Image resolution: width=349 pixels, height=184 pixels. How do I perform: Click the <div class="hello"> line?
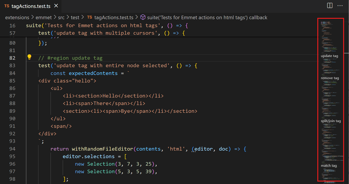pos(67,81)
